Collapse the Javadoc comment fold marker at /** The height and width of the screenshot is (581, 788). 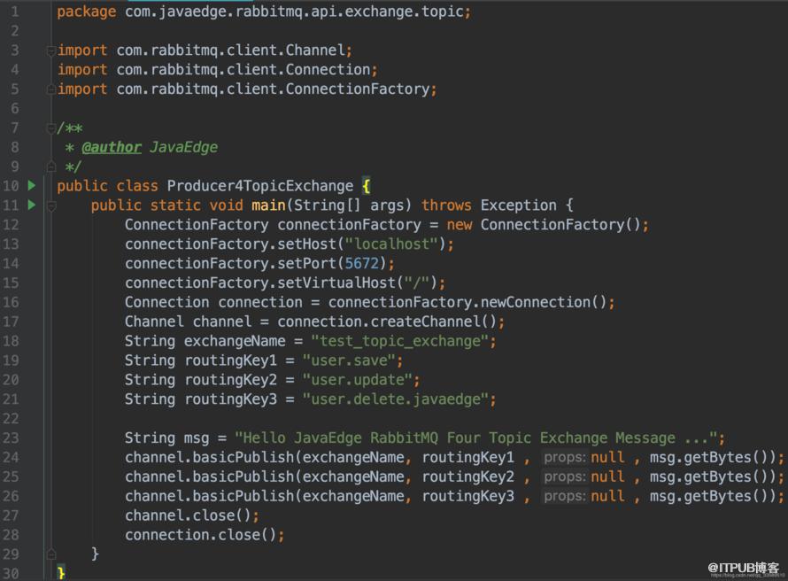50,128
